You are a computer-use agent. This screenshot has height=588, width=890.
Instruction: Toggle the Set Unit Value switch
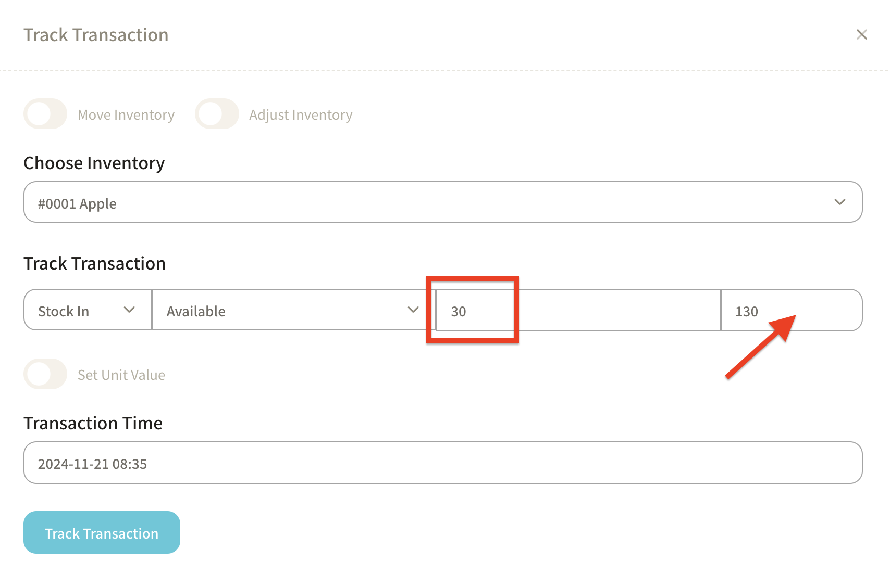click(x=45, y=374)
